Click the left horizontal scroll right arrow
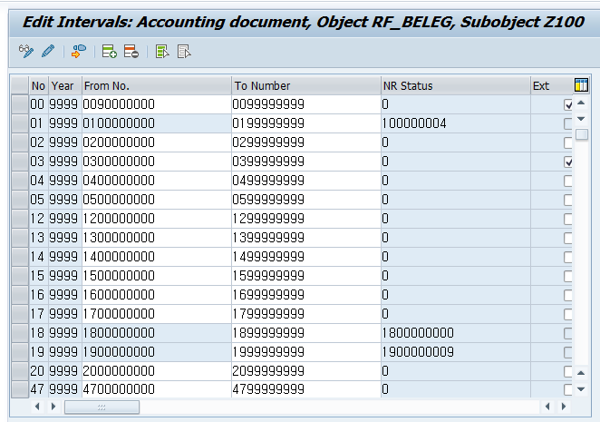This screenshot has height=422, width=600. (53, 407)
